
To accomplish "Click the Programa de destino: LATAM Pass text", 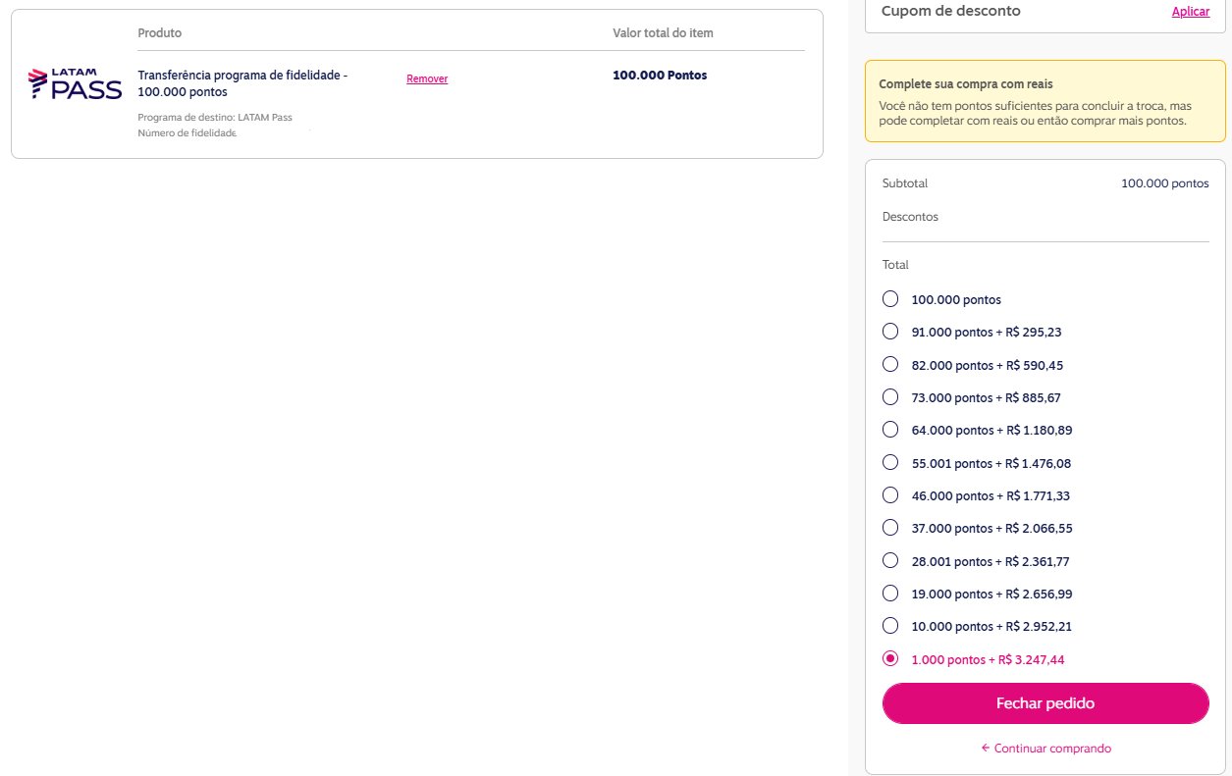I will point(215,118).
